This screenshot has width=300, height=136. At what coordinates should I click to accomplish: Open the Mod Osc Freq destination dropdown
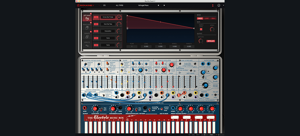click(x=108, y=24)
